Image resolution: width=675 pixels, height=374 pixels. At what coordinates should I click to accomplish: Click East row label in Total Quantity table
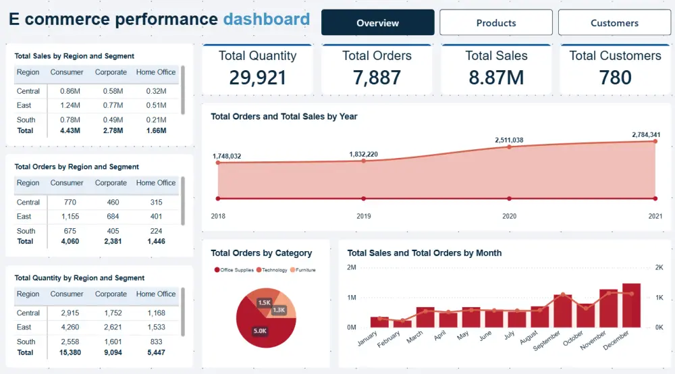click(24, 327)
